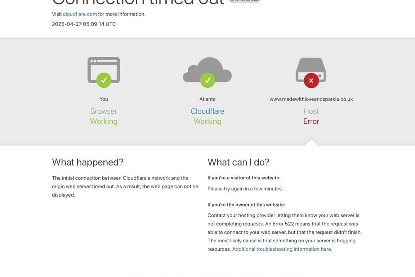
Task: Click the cloud icon above Atlanta
Action: coord(207,72)
